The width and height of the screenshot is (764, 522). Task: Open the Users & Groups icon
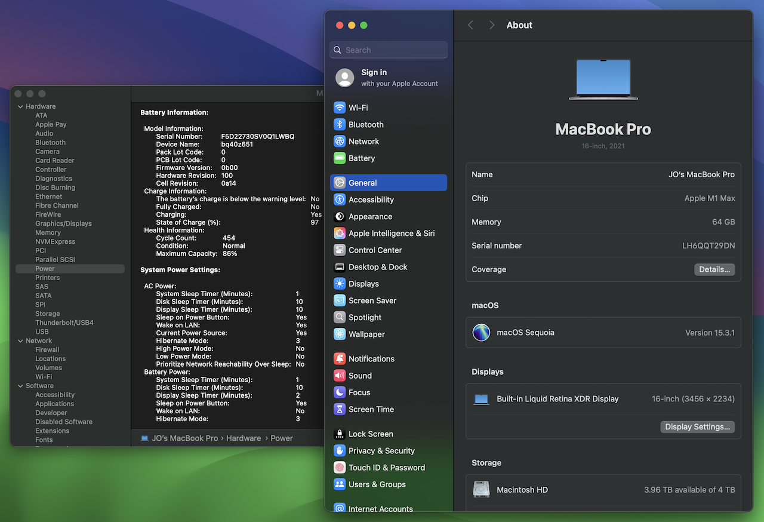[340, 484]
